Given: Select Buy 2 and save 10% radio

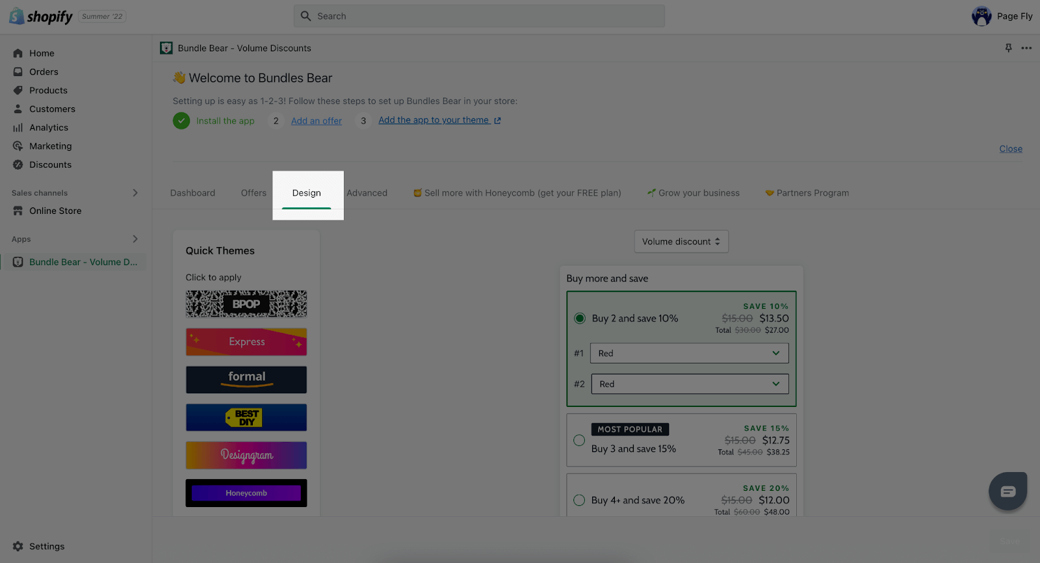Looking at the screenshot, I should (x=580, y=319).
